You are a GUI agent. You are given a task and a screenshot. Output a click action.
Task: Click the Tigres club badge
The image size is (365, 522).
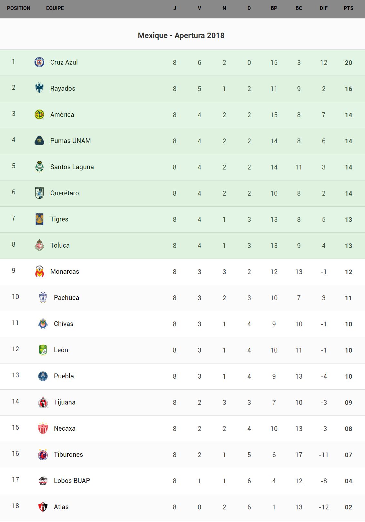(39, 219)
